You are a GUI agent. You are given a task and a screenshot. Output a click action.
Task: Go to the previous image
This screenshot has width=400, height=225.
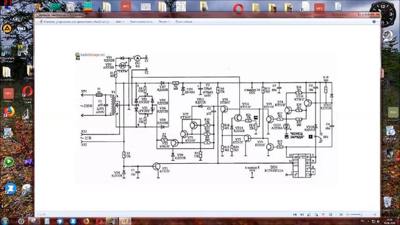tap(294, 214)
